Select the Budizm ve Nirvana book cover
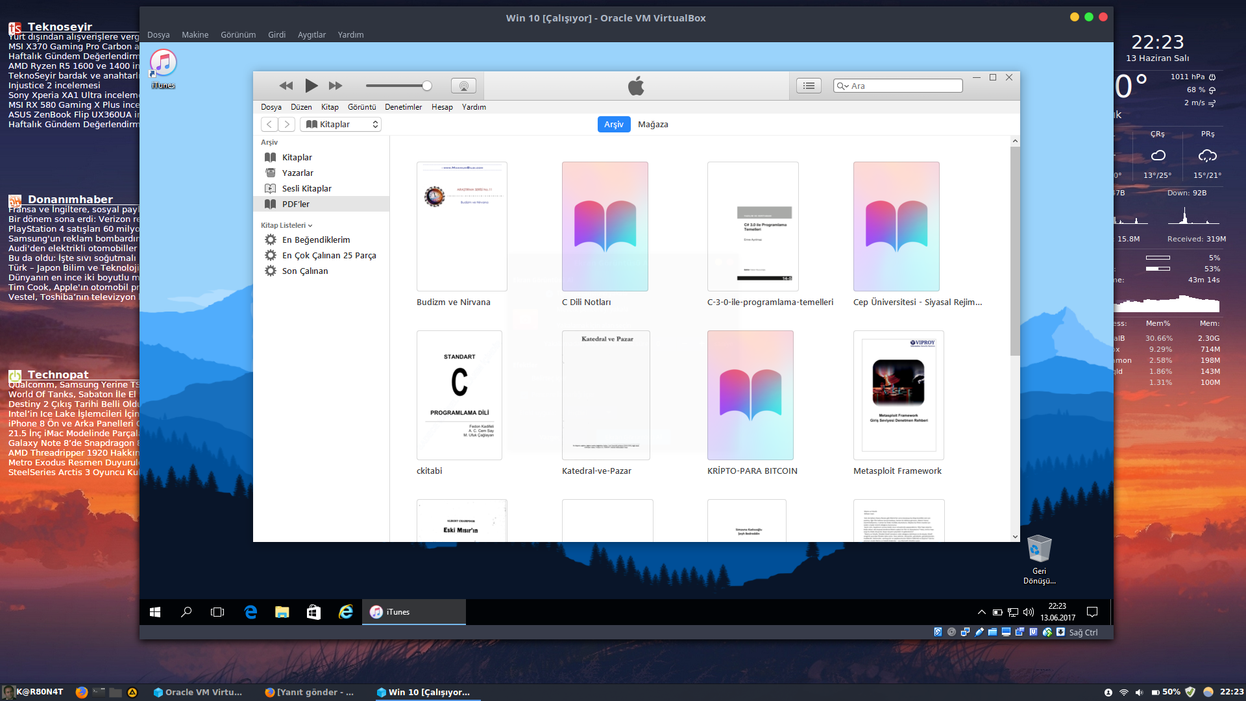This screenshot has height=701, width=1246. pos(461,227)
